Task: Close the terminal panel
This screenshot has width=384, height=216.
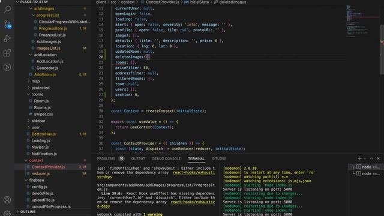Action: tap(378, 158)
